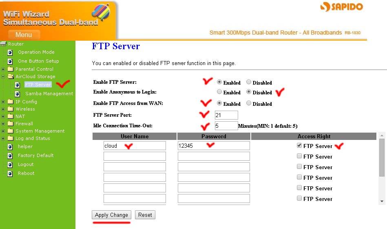Disable FTP Access from WAN

click(249, 103)
